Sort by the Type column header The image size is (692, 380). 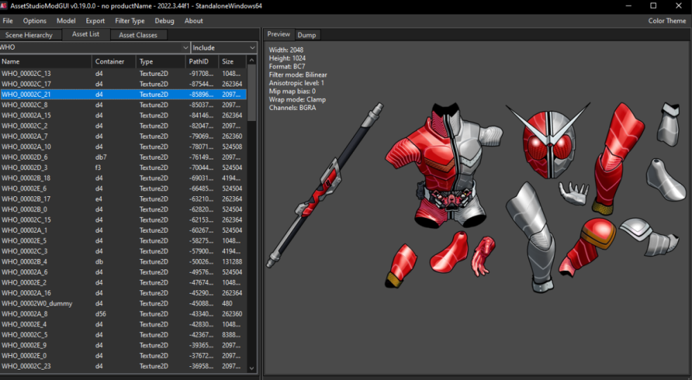pyautogui.click(x=161, y=61)
